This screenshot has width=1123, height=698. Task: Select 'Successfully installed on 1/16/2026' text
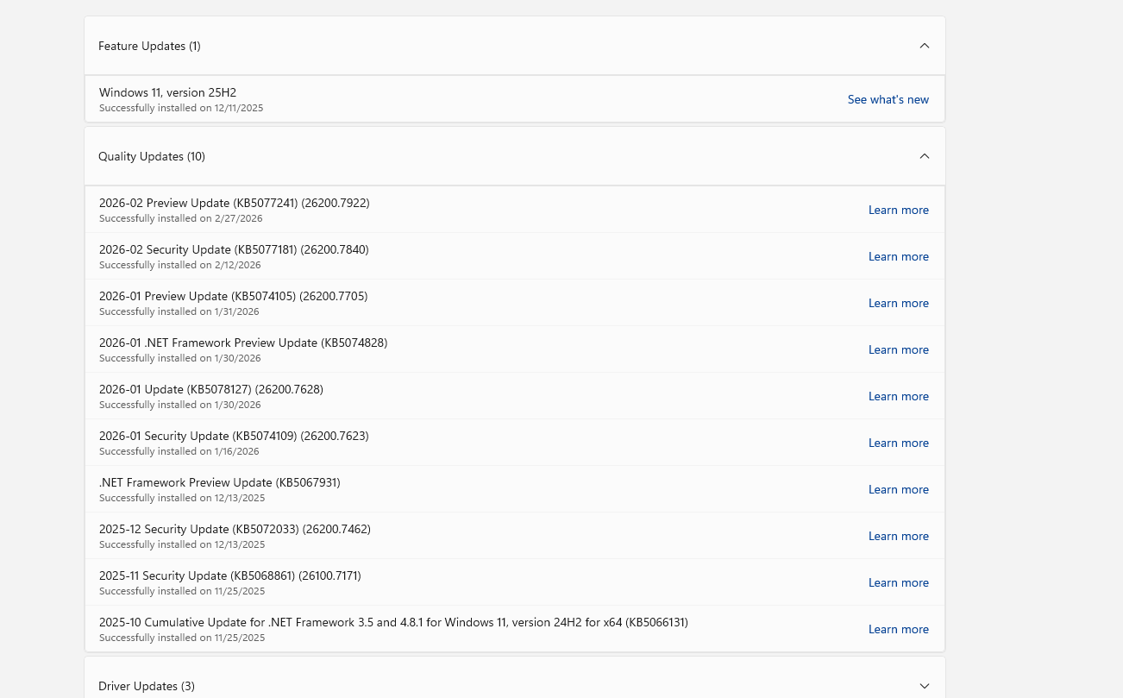(x=179, y=451)
